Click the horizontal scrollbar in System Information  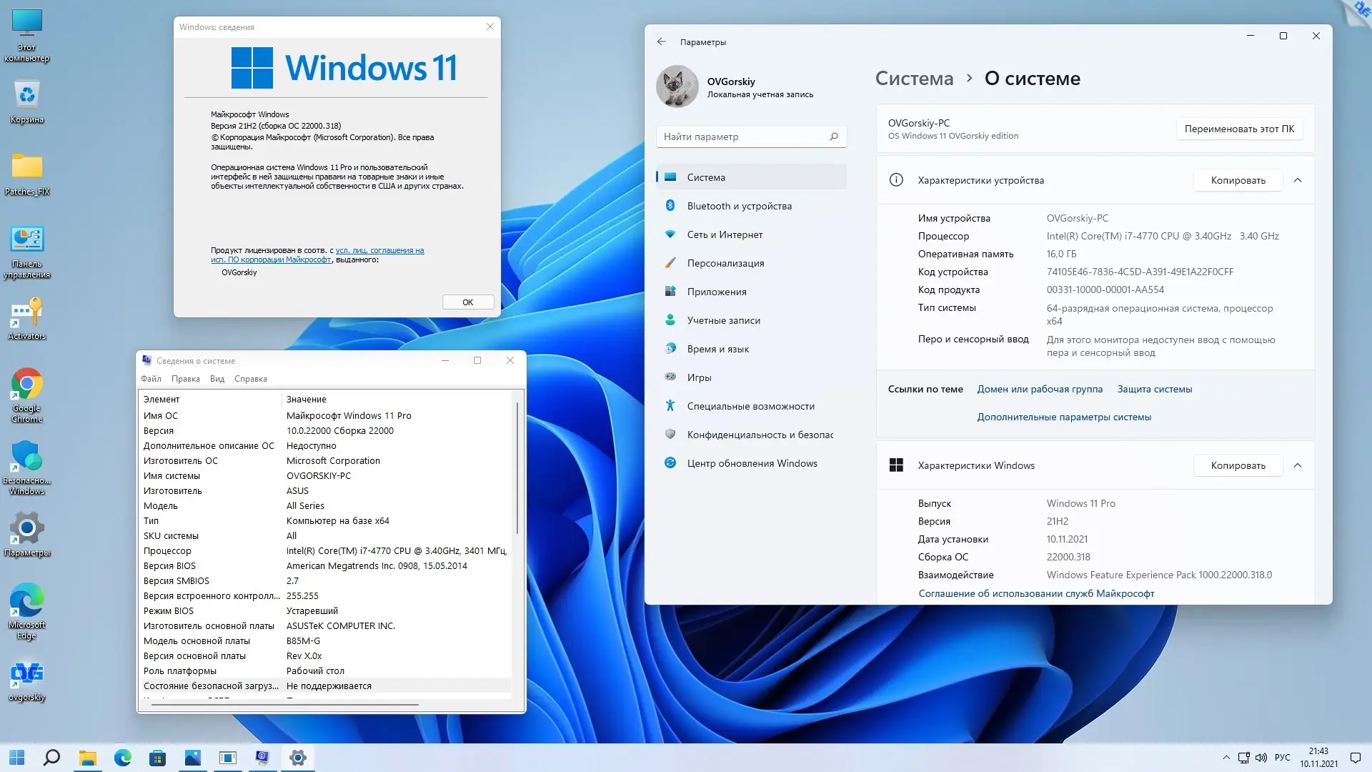click(284, 705)
